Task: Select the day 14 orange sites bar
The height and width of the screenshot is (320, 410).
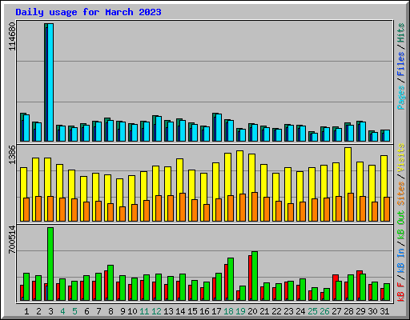Action: tap(183, 207)
